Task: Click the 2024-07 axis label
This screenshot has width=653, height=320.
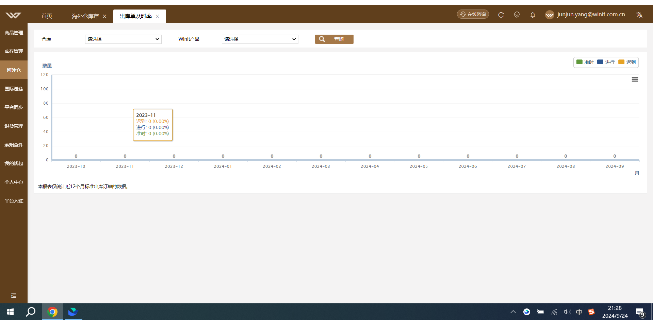Action: (517, 166)
